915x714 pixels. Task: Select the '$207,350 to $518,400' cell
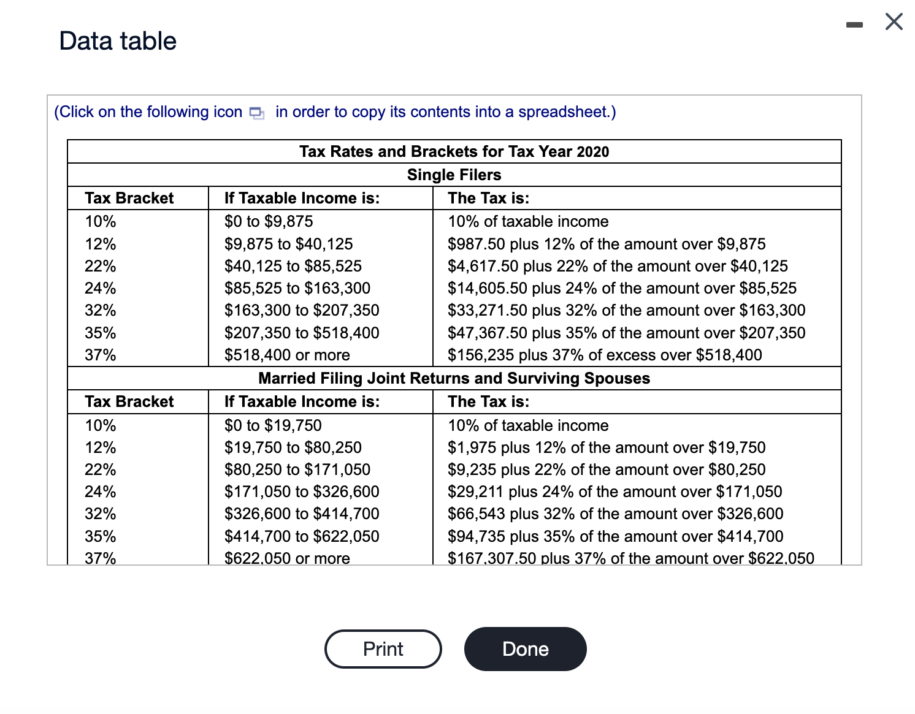[302, 333]
